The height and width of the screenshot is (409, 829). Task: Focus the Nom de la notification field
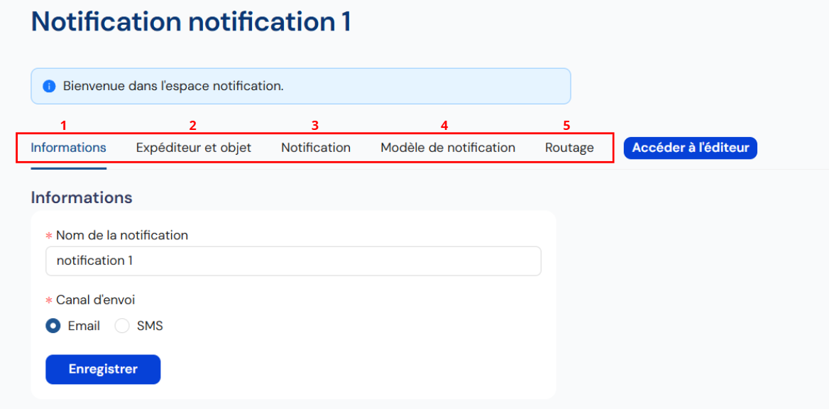[293, 261]
